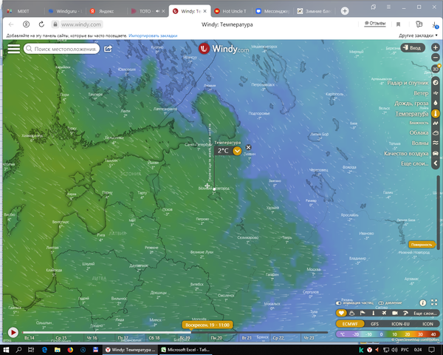Open the Surface altitude selector
The width and height of the screenshot is (443, 355).
point(420,244)
